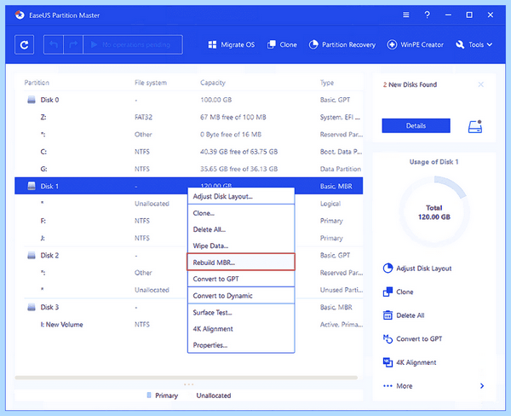
Task: Click '35.65 GB free of 36.13 GB' cell
Action: point(238,169)
